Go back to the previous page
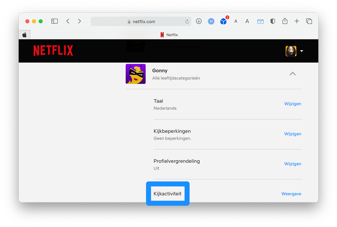Viewport: 337px width, 227px height. coord(68,21)
